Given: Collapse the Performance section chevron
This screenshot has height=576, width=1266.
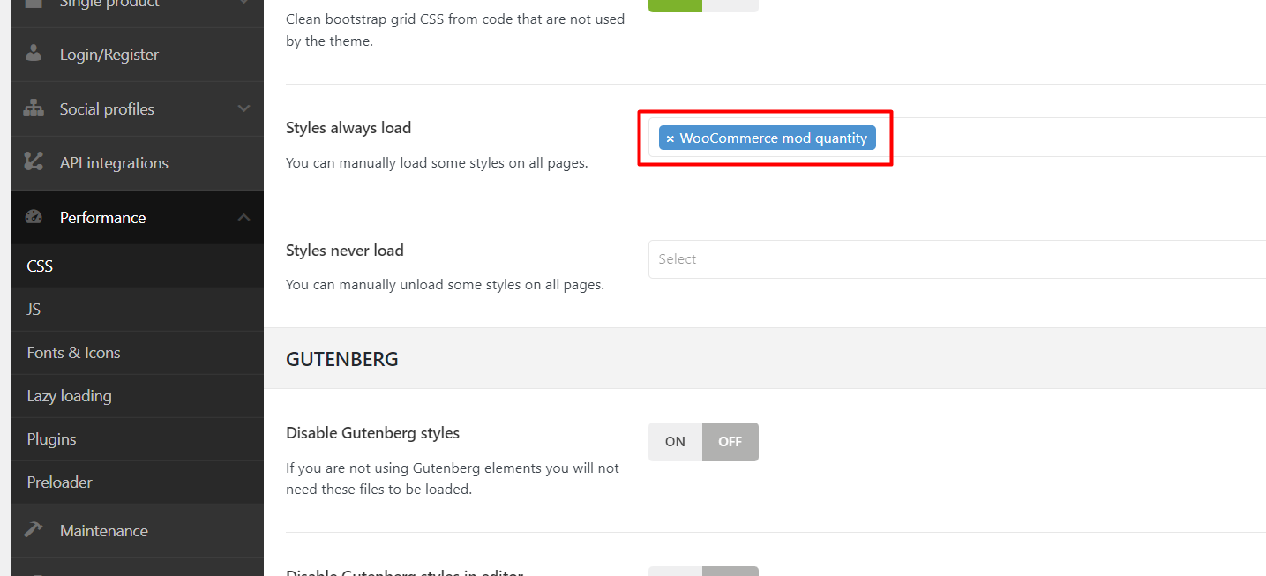Looking at the screenshot, I should point(244,217).
